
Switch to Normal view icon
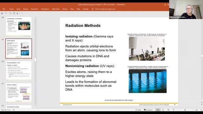(158, 110)
